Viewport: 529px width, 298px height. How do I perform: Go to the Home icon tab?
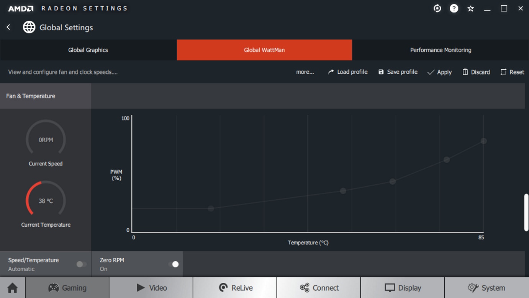coord(13,288)
